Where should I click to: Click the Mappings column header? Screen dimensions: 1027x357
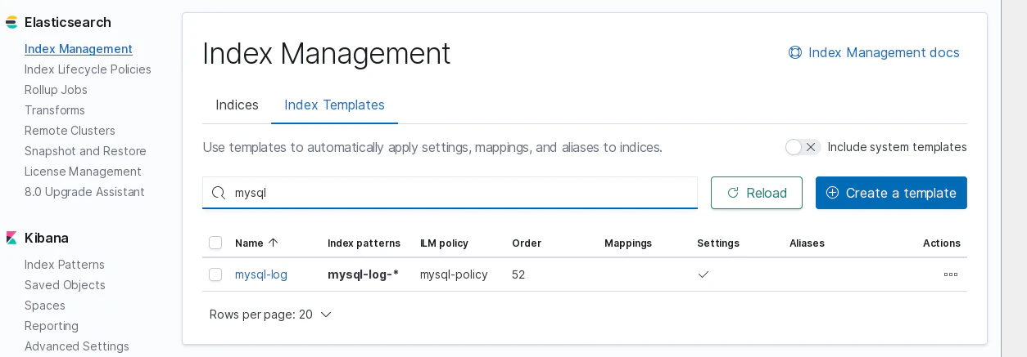click(x=628, y=243)
